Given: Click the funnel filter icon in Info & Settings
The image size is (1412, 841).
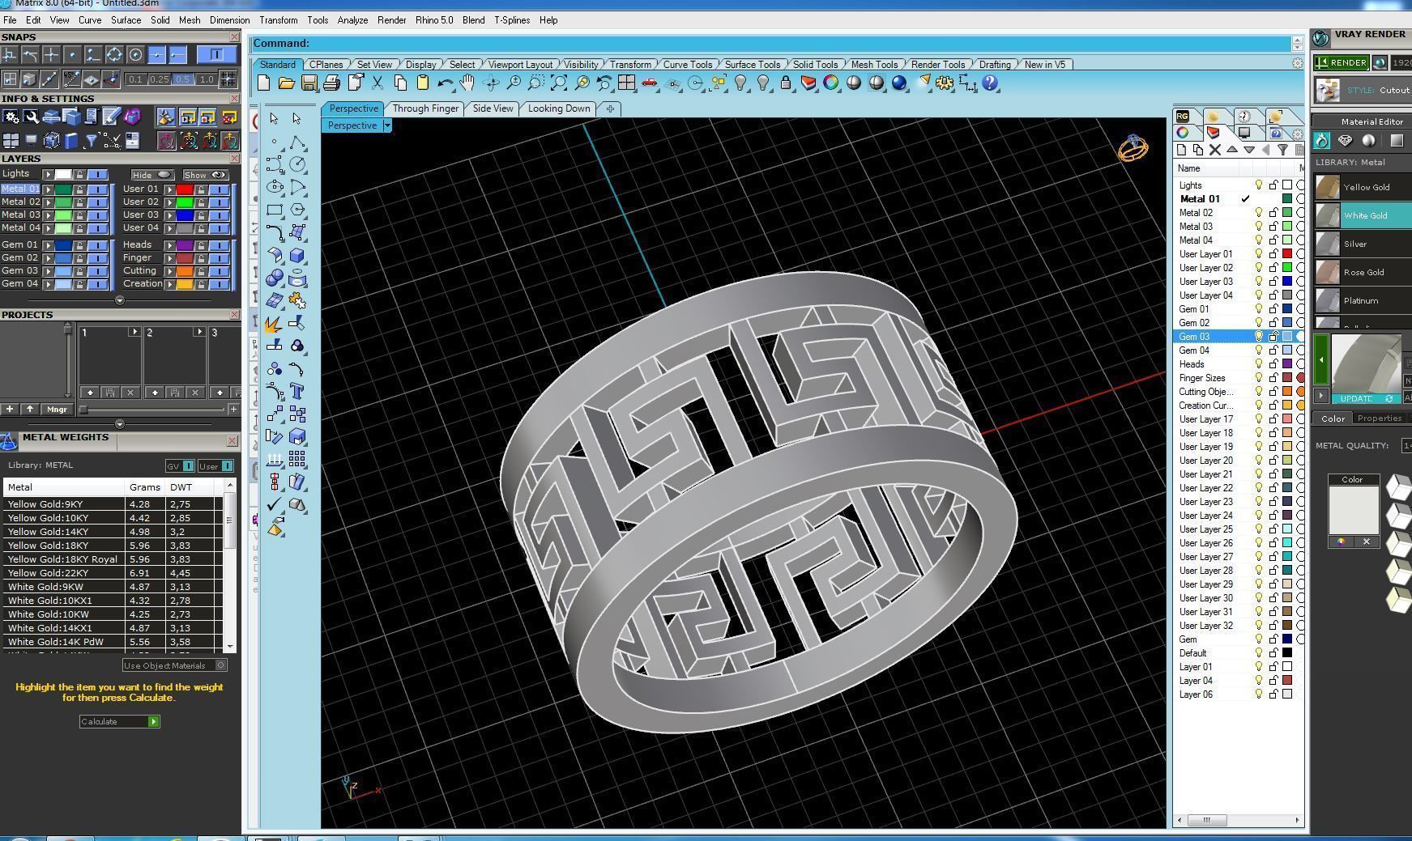Looking at the screenshot, I should pos(91,141).
